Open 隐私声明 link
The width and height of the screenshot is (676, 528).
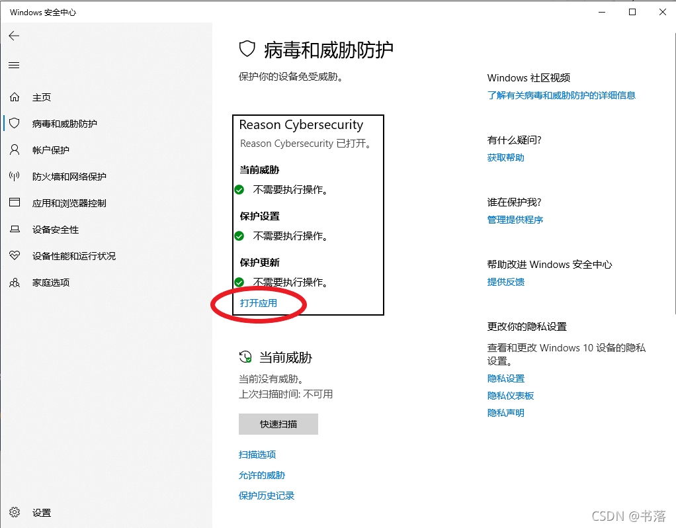tap(506, 413)
